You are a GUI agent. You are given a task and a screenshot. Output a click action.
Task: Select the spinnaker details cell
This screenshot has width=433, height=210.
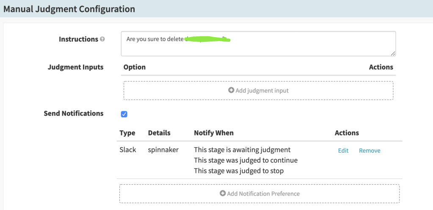(x=163, y=150)
